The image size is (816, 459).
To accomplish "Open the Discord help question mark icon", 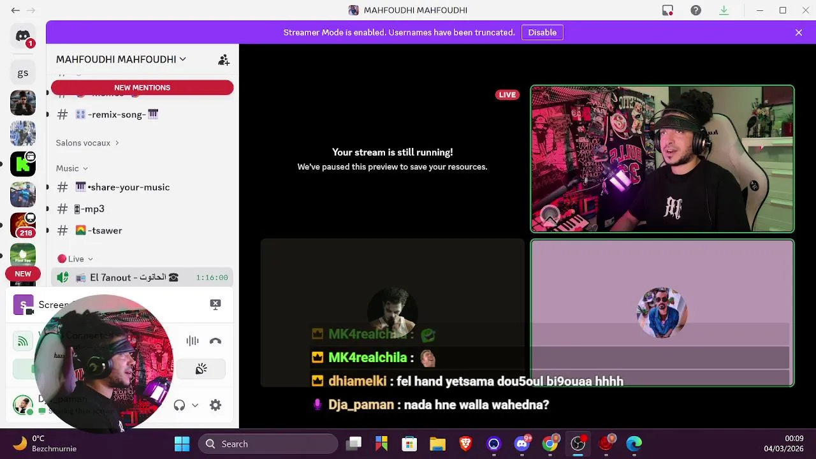I will click(696, 10).
